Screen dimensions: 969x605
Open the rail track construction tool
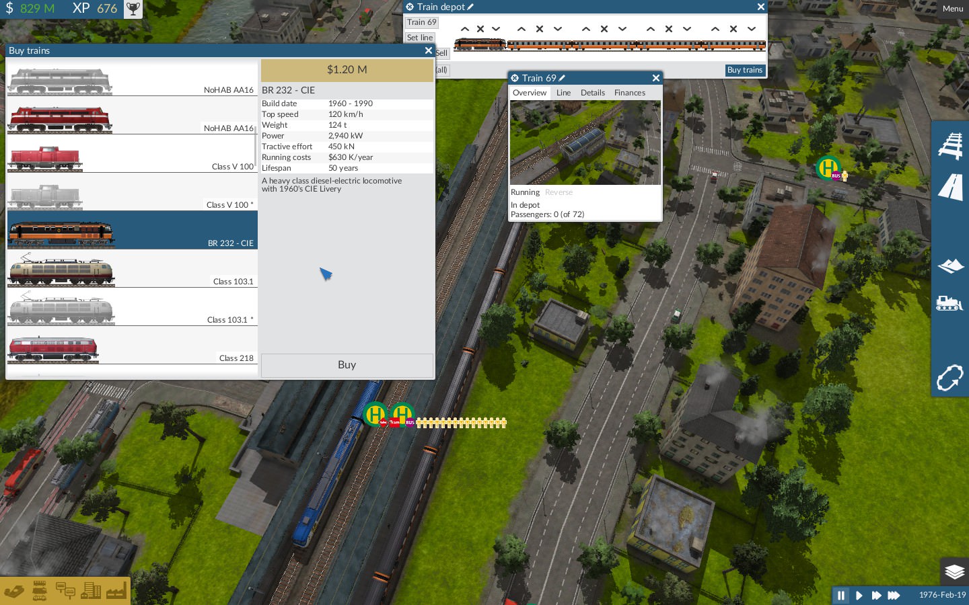point(950,145)
